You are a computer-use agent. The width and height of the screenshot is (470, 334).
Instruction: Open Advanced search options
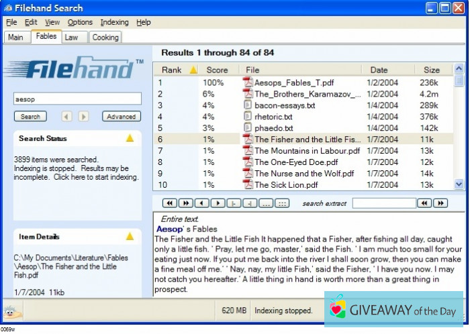(x=122, y=117)
